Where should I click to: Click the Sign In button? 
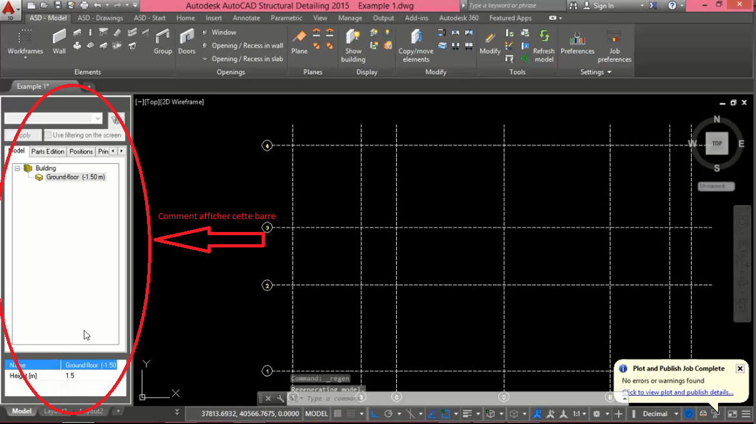point(599,6)
